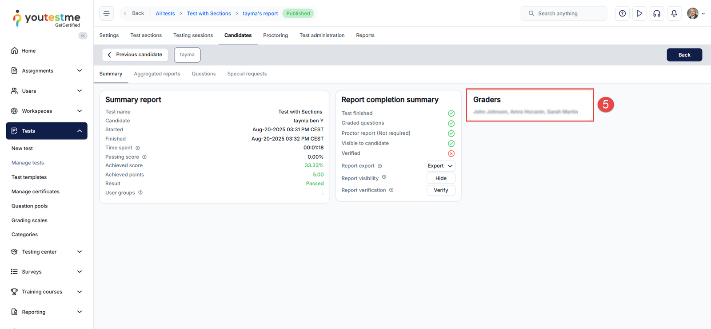Collapse sidebar with double-chevron icon
This screenshot has width=711, height=329.
point(83,35)
